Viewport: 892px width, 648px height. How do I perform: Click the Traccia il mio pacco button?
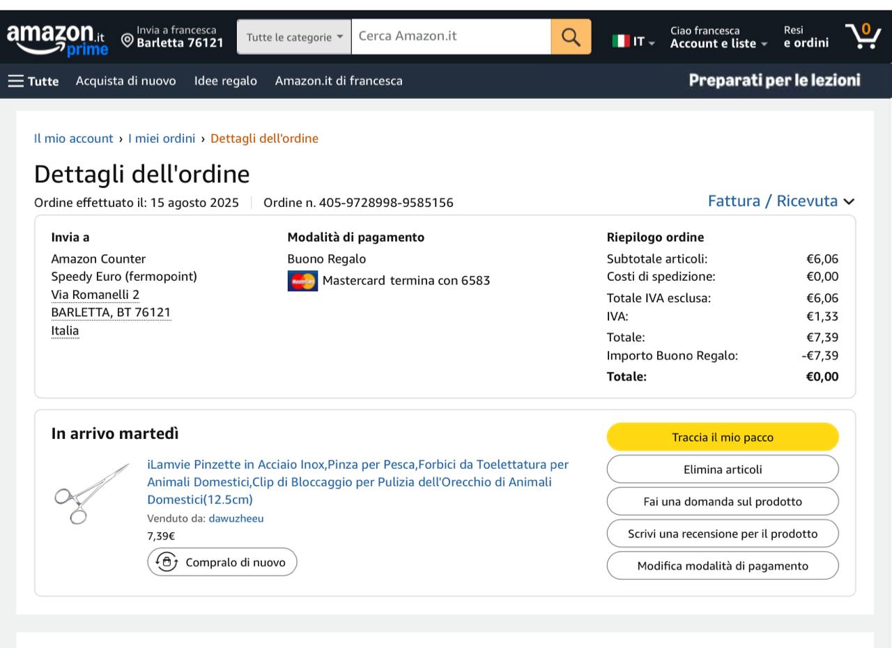click(x=723, y=438)
